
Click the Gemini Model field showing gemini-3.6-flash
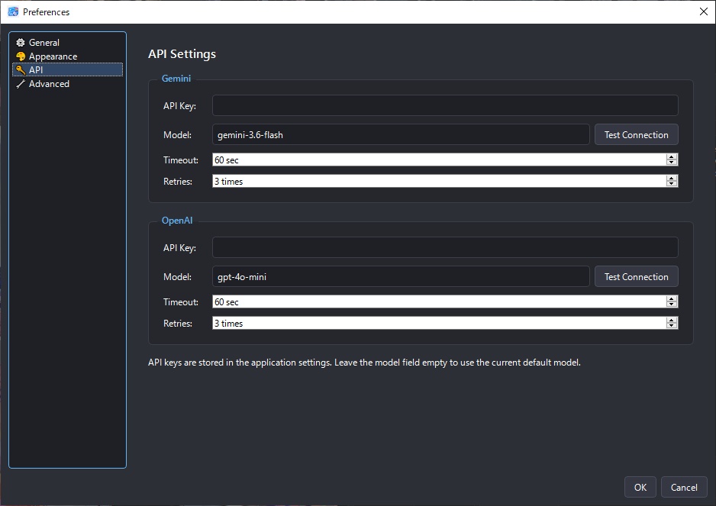coord(401,135)
